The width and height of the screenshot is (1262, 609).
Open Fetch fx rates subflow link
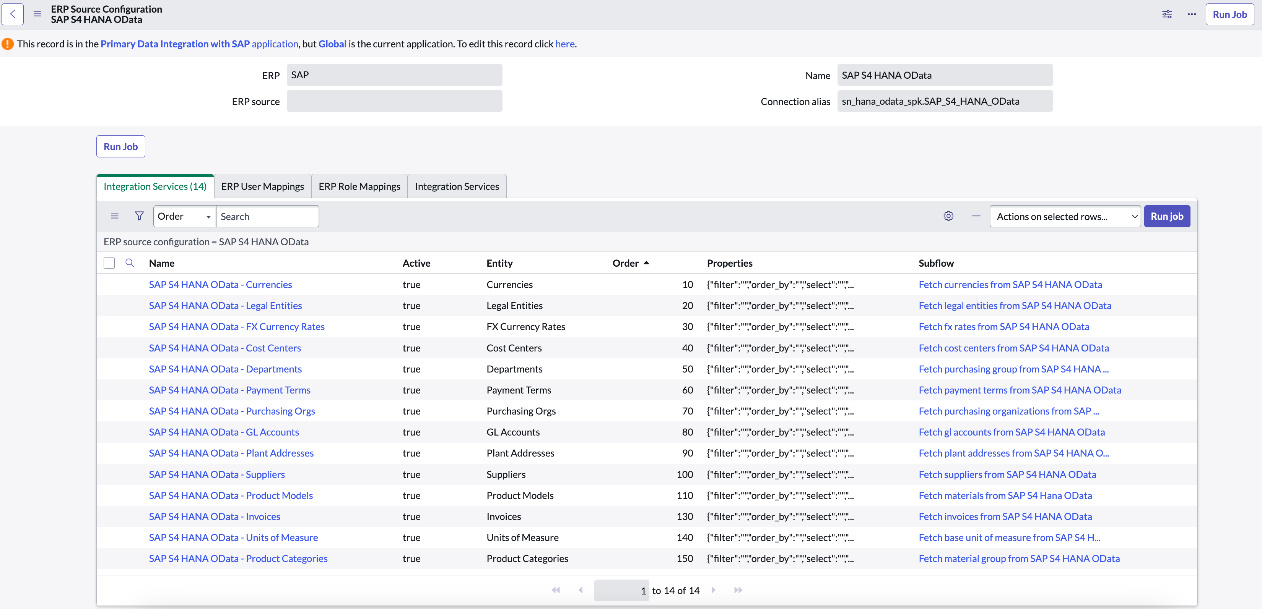(x=1004, y=327)
